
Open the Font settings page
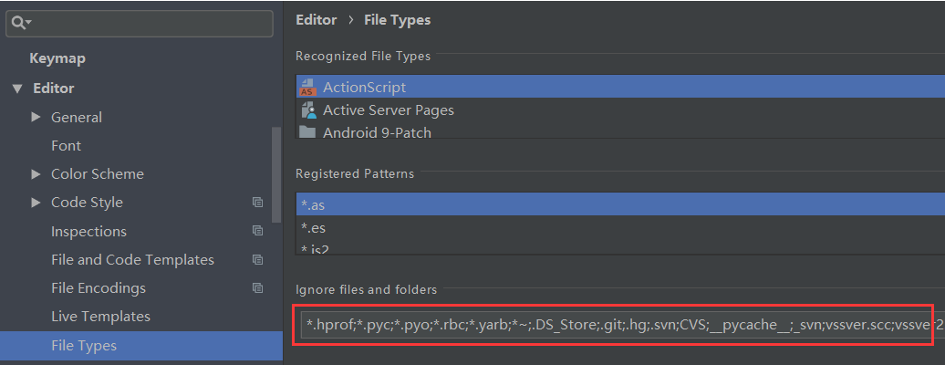click(66, 146)
